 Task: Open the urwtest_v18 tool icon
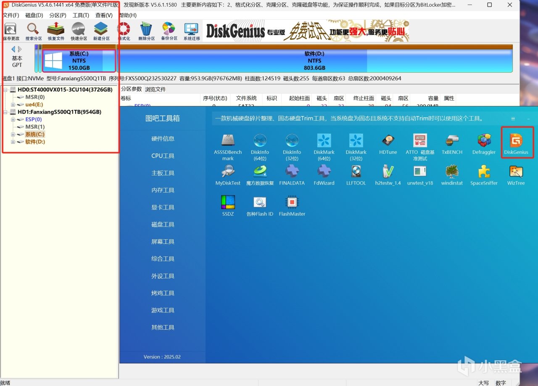pos(420,175)
